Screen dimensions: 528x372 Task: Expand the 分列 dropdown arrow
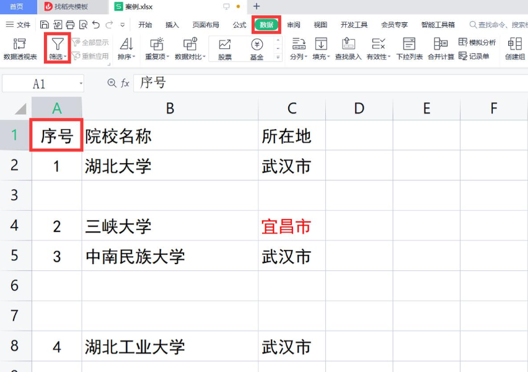click(306, 56)
